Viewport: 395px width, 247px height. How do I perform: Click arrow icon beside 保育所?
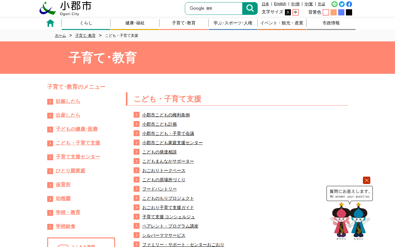coord(50,185)
